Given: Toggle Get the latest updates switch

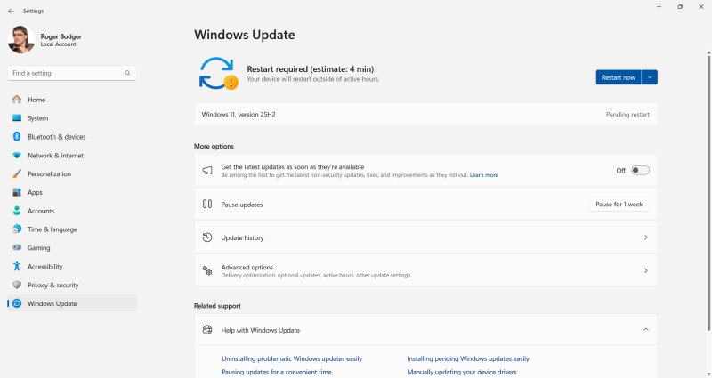Looking at the screenshot, I should click(640, 170).
